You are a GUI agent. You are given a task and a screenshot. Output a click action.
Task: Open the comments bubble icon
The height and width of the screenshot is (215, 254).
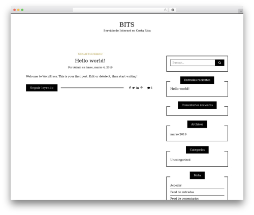[x=149, y=88]
